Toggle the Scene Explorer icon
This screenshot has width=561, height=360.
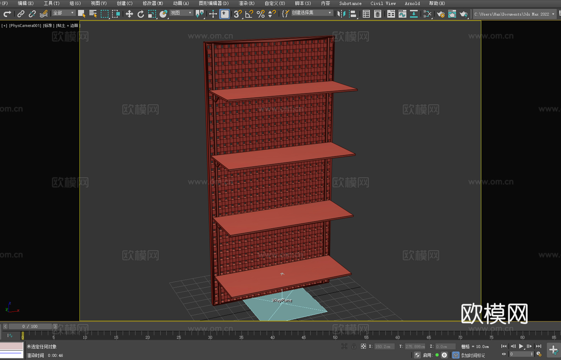coord(366,14)
